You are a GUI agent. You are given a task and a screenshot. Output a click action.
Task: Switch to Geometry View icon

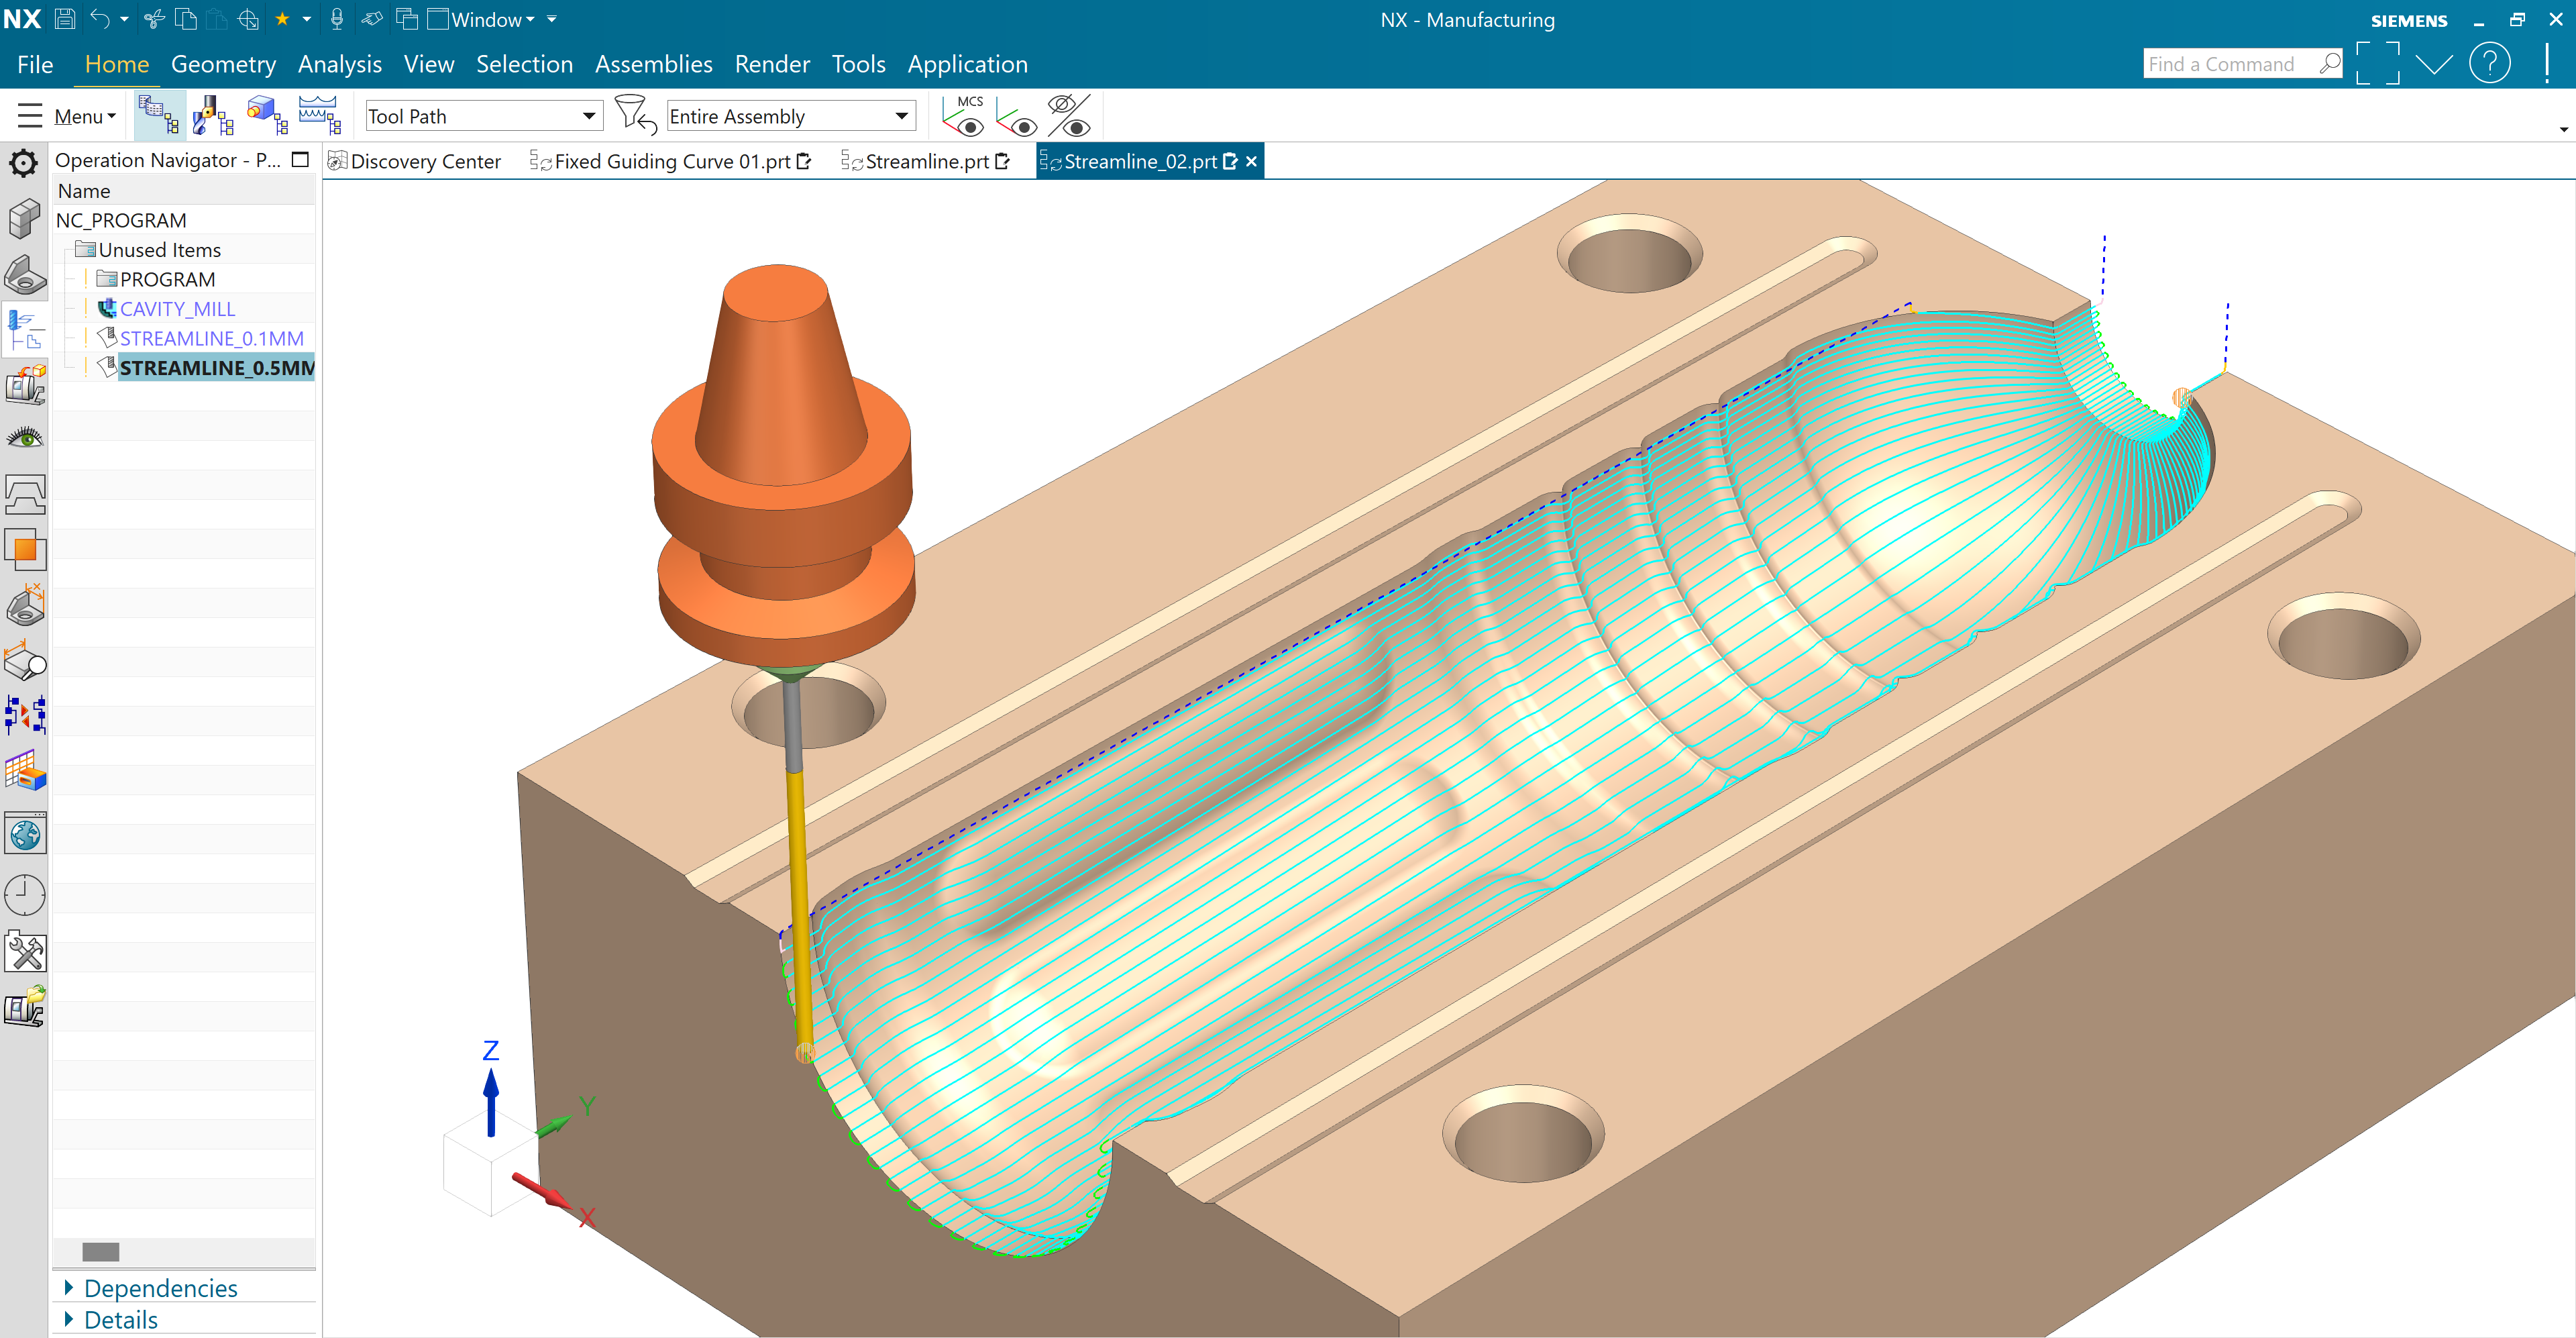click(266, 115)
